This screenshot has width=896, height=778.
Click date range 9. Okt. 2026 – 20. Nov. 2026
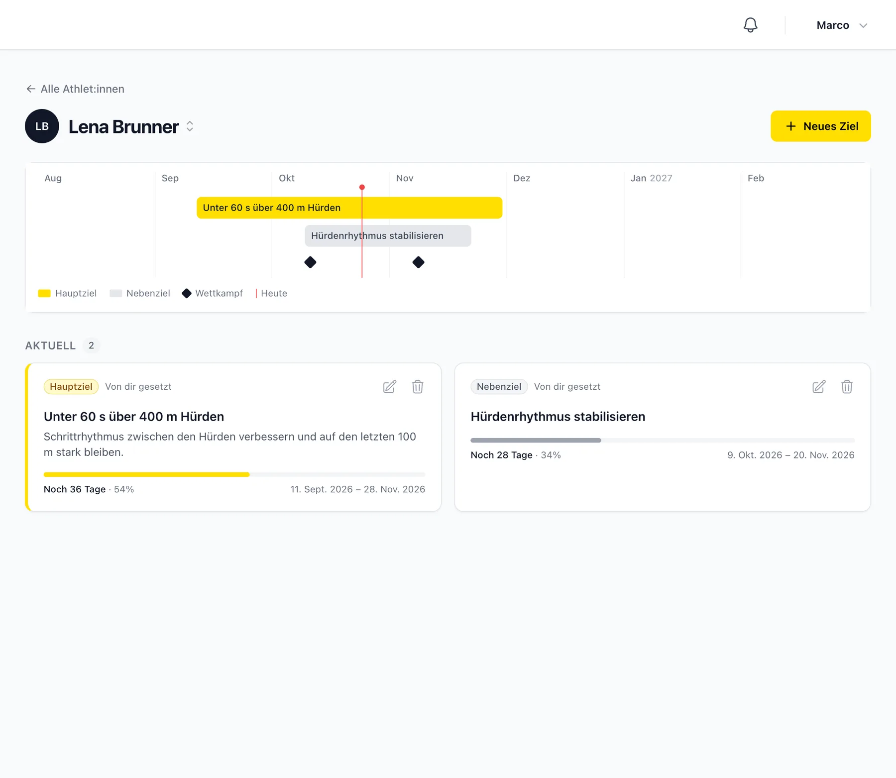tap(791, 455)
